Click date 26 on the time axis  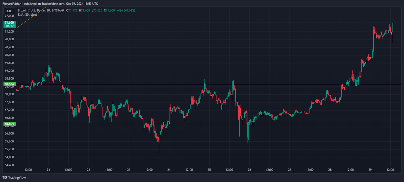[249, 170]
